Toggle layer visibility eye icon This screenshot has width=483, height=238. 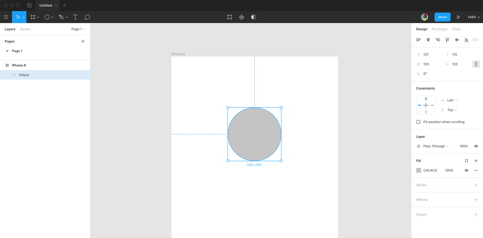click(x=476, y=146)
